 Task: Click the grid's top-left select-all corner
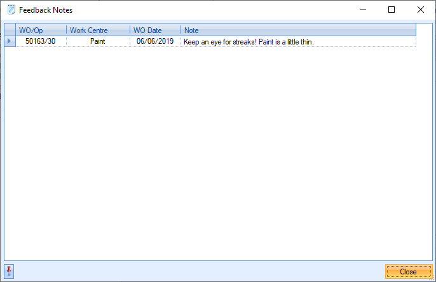[x=9, y=30]
